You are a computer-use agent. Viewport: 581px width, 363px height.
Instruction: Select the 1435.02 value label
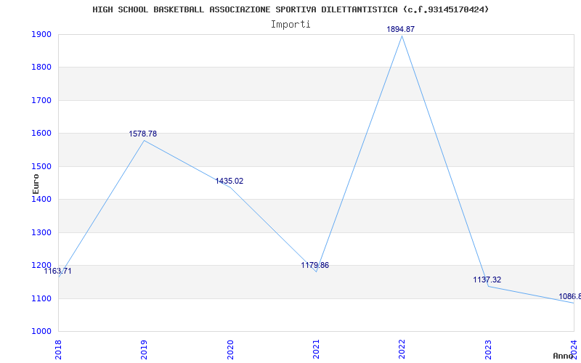[x=229, y=181]
